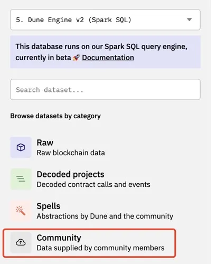Select the Spells category title
The height and width of the screenshot is (264, 217).
(x=49, y=206)
